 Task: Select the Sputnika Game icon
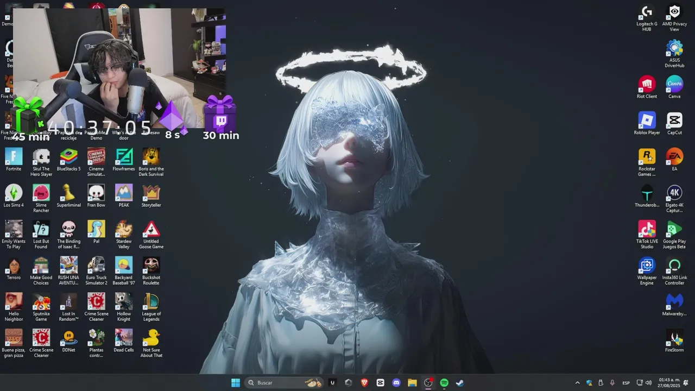(41, 307)
